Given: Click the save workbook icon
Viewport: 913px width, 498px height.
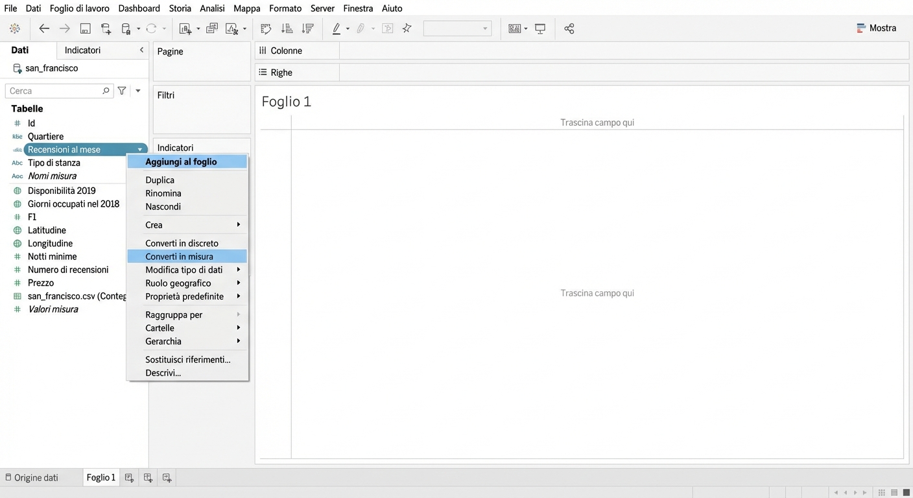Looking at the screenshot, I should 85,29.
